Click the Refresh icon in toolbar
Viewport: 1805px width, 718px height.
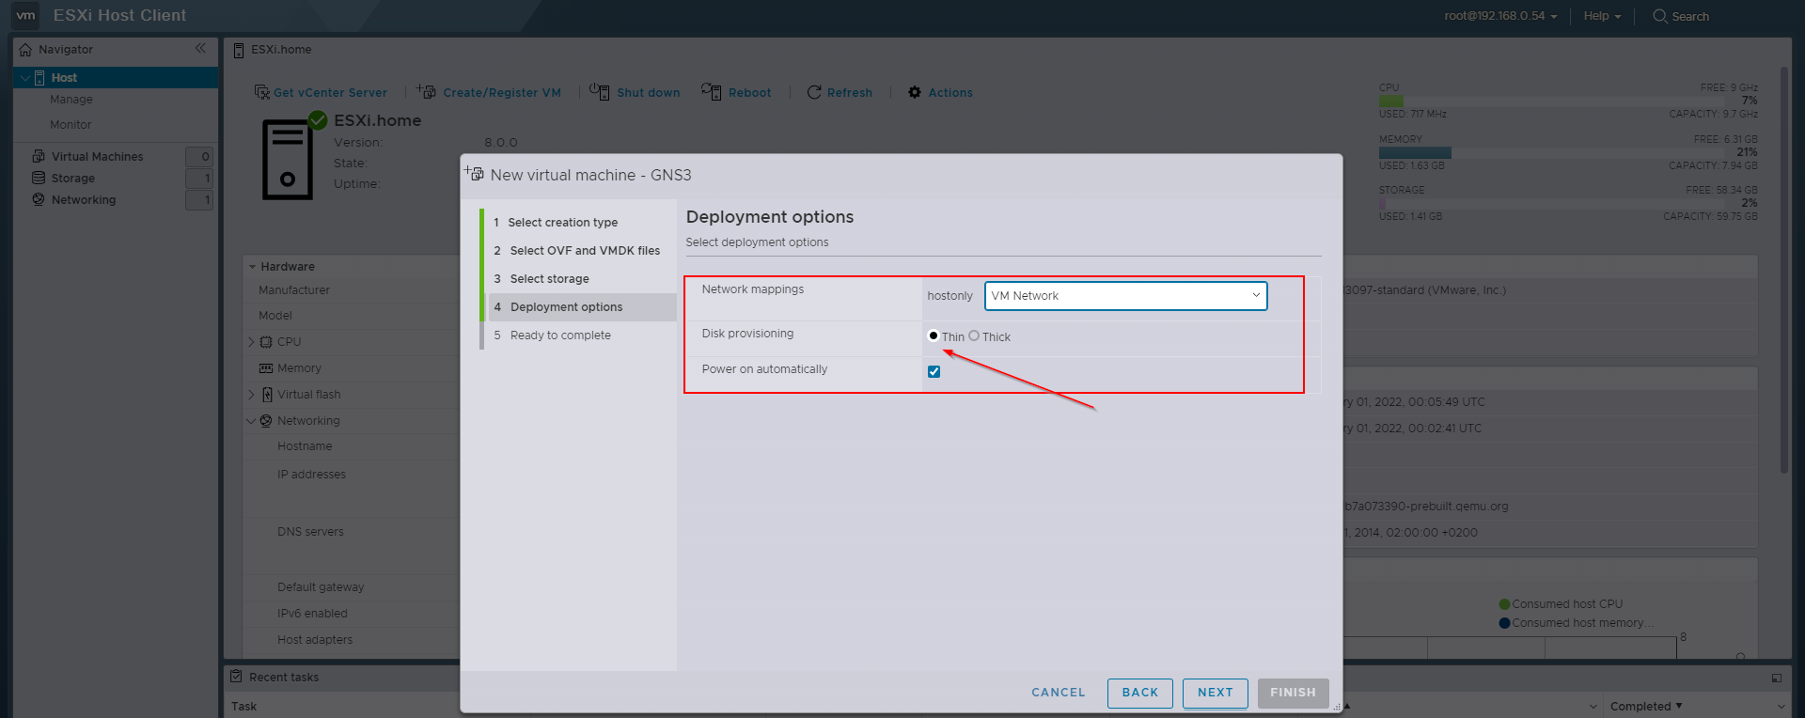[x=814, y=92]
